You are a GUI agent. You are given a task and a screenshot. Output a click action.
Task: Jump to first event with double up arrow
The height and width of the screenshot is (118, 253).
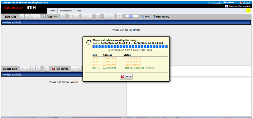[x=22, y=69]
